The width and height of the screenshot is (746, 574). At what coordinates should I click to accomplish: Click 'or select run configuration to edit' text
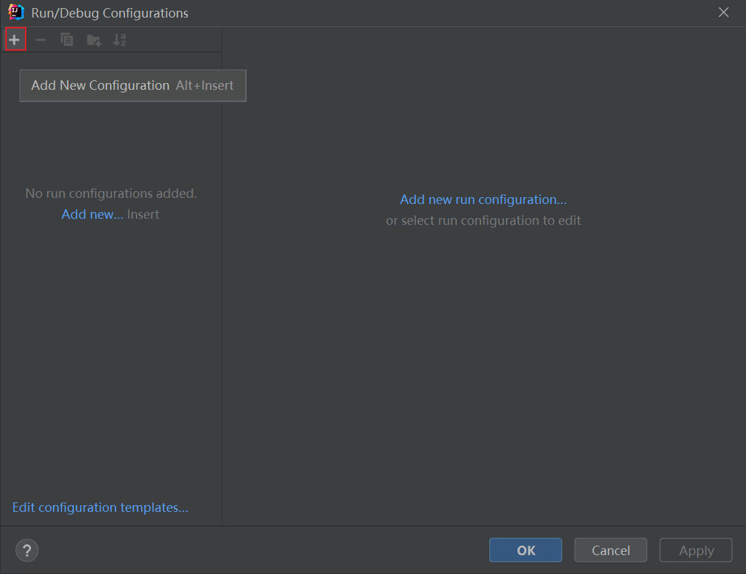tap(483, 221)
